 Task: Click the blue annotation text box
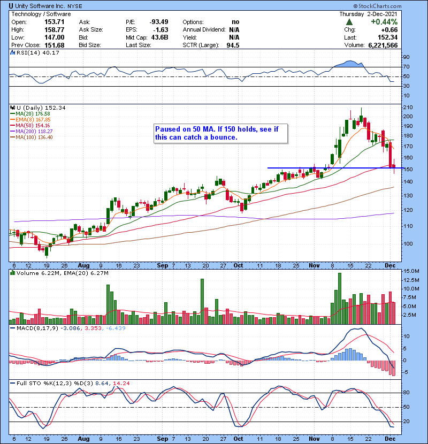coord(220,133)
